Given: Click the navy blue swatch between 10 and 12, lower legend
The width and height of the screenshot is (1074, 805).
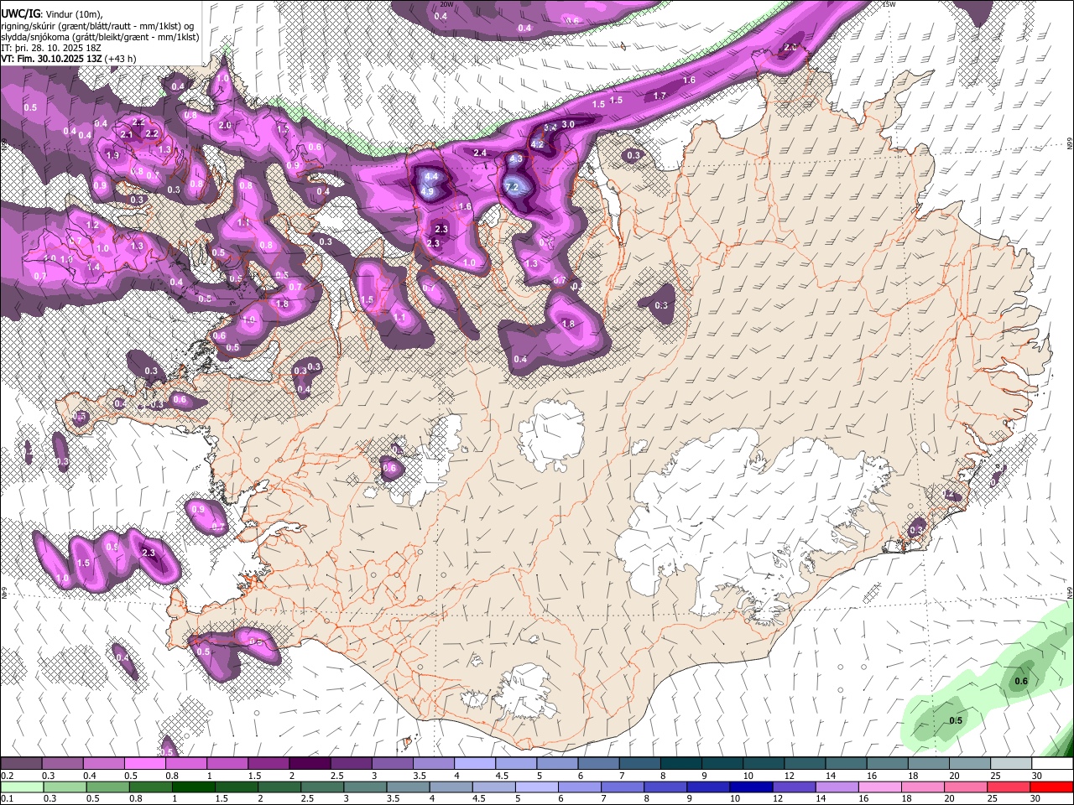Looking at the screenshot, I should 751,787.
